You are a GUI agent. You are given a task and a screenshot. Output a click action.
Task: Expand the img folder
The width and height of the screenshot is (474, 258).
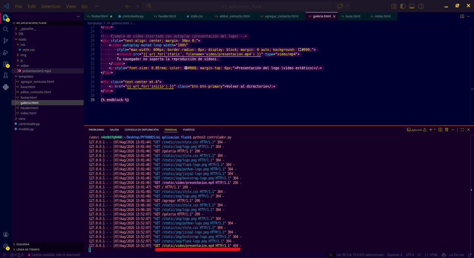click(x=48, y=55)
